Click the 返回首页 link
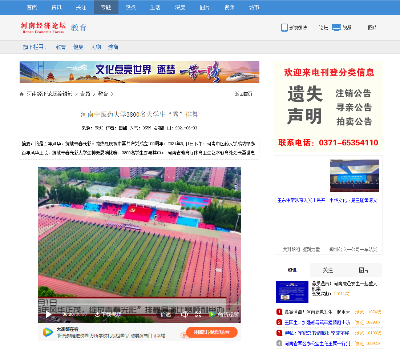The height and width of the screenshot is (350, 400). [x=243, y=94]
